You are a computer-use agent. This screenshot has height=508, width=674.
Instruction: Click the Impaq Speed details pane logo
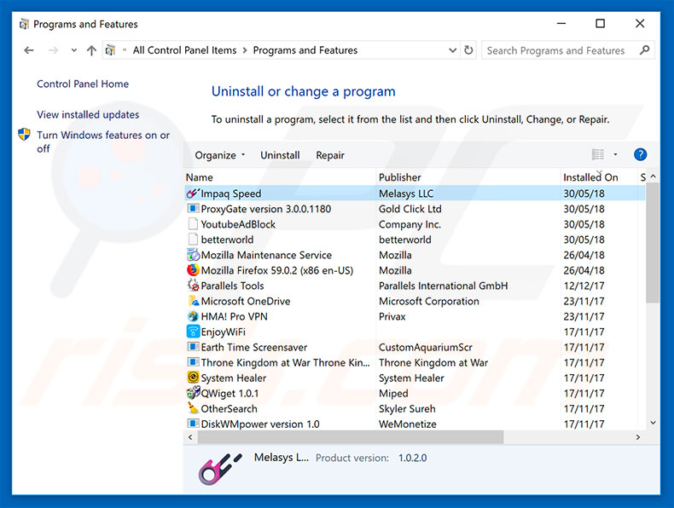[220, 469]
